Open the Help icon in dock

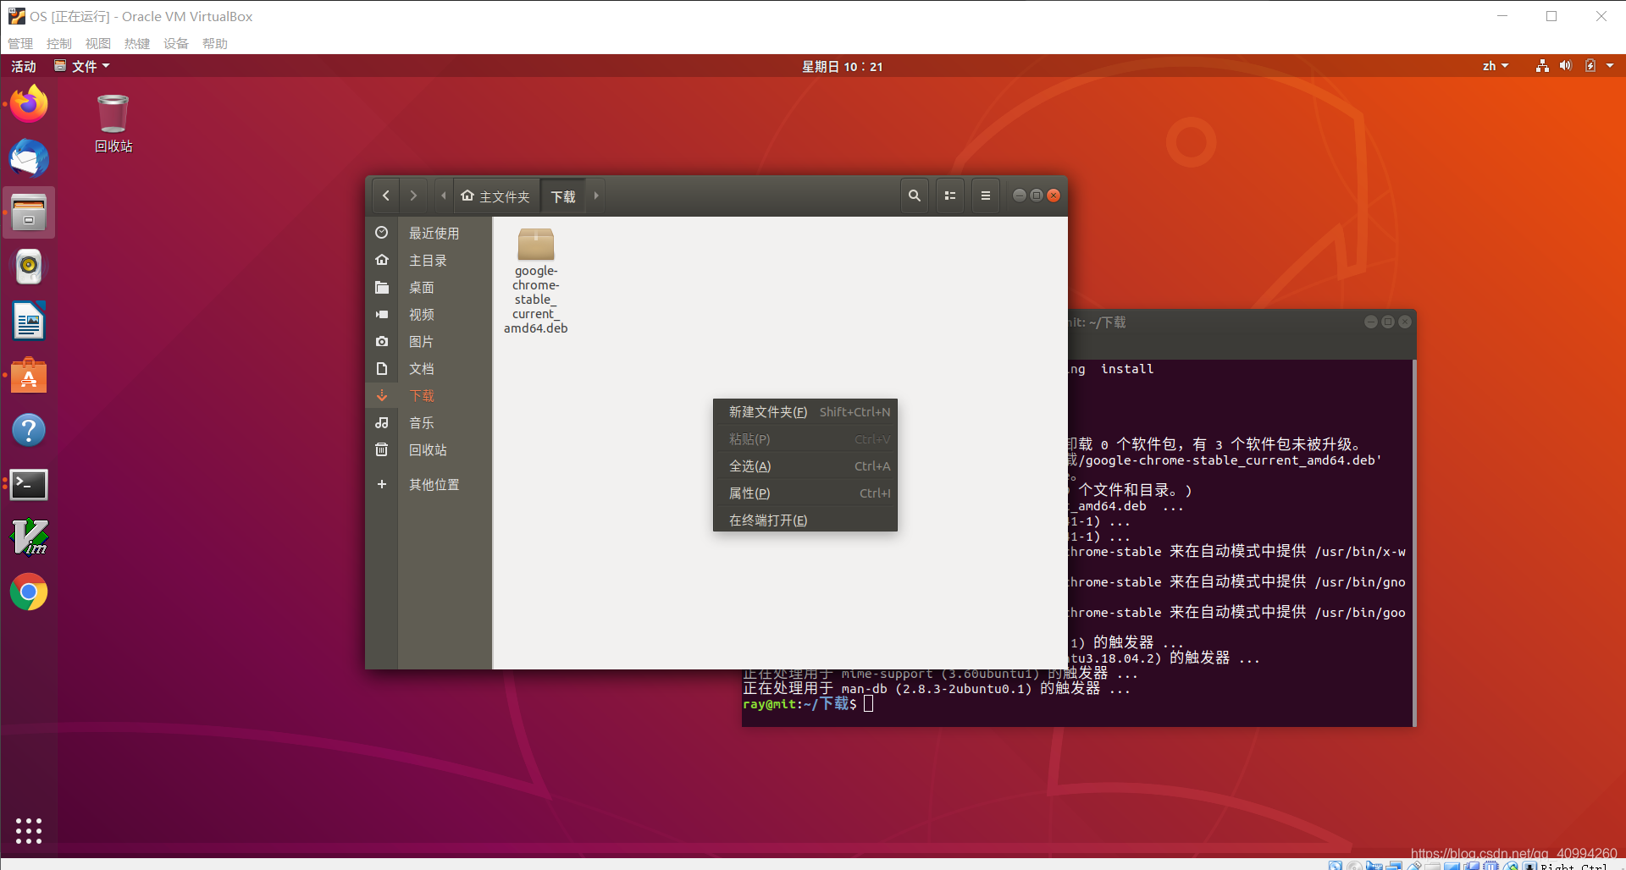click(29, 430)
